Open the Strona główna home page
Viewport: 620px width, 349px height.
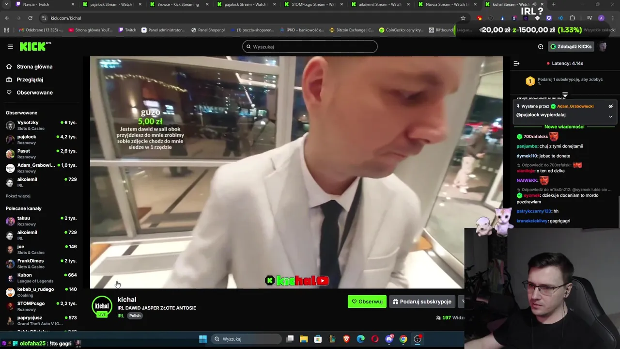point(34,67)
